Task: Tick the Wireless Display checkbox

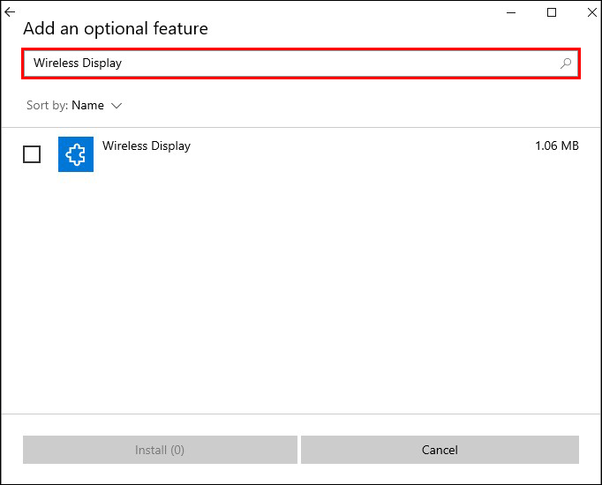Action: click(32, 154)
